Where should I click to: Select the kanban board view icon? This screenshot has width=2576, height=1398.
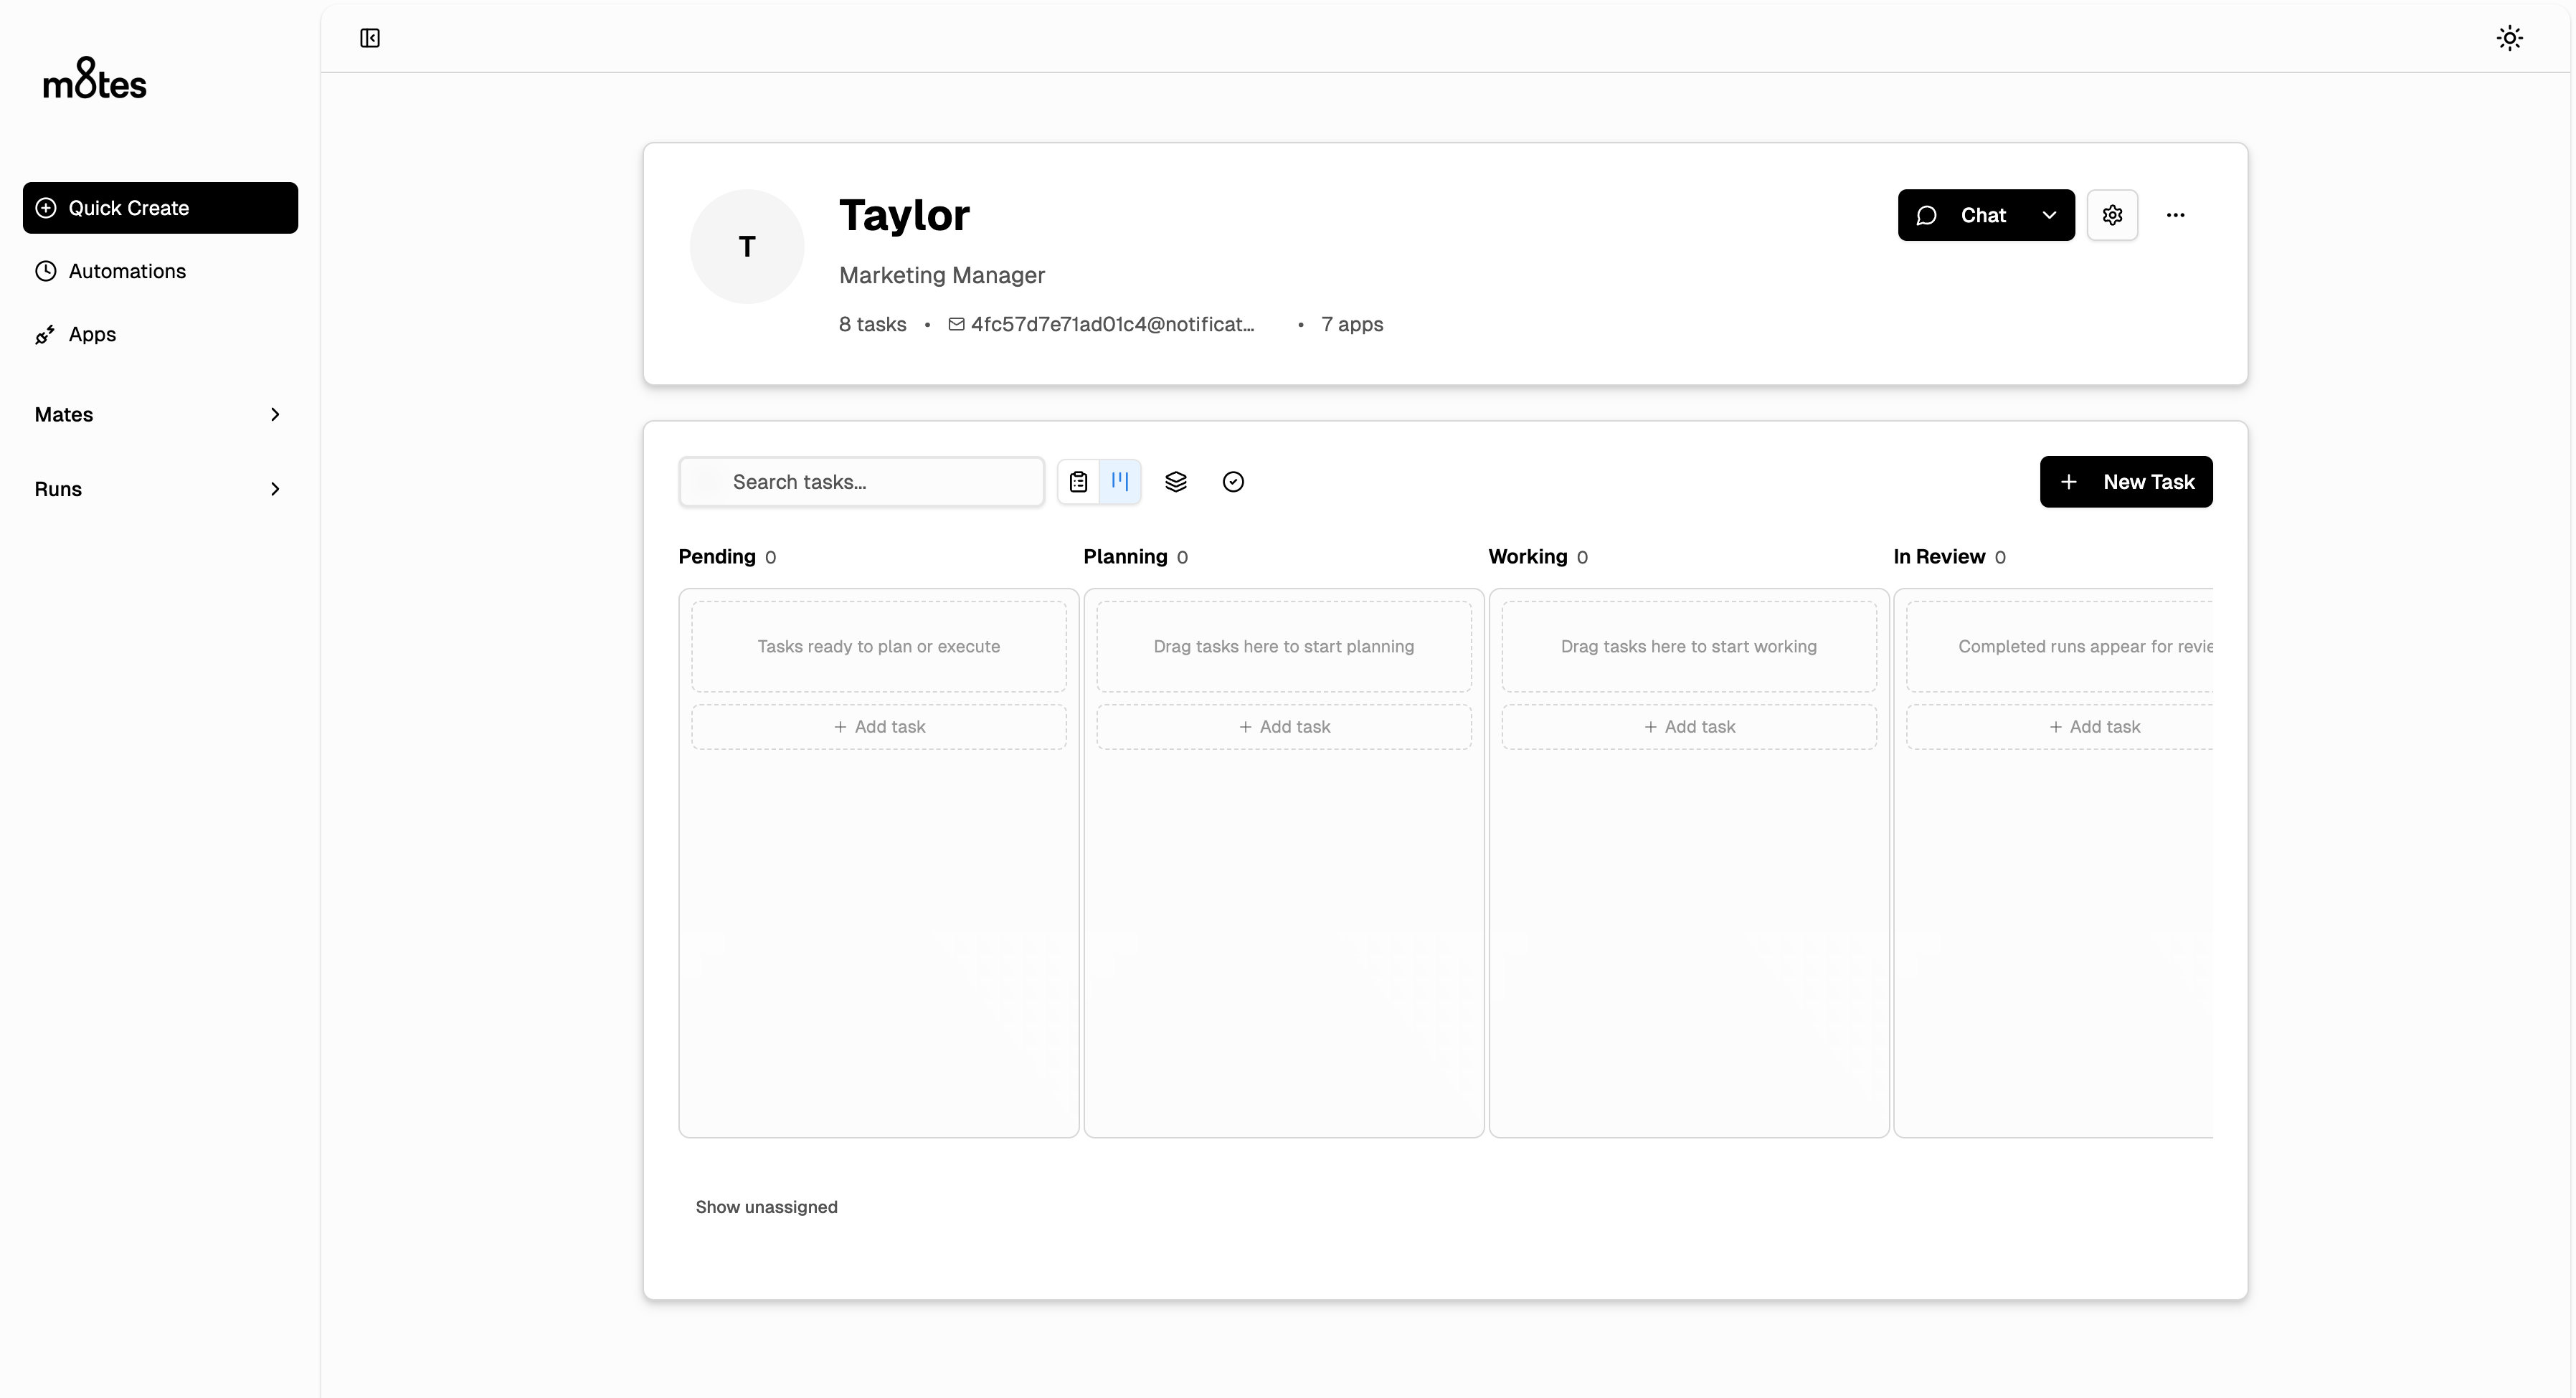(x=1120, y=481)
